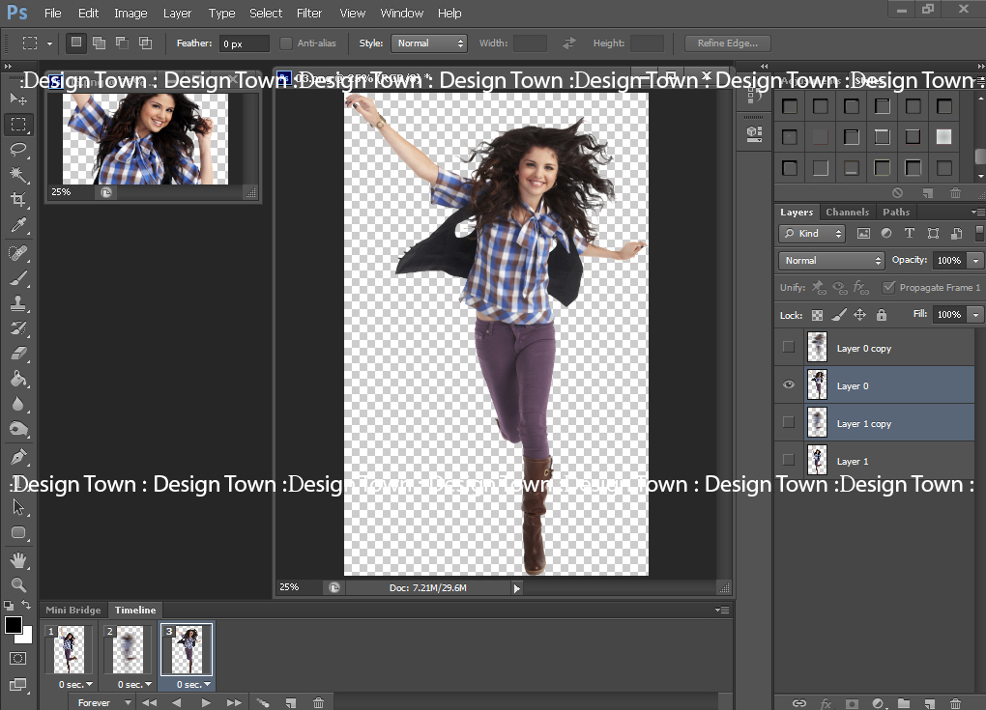
Task: Activate the Hand tool
Action: click(x=18, y=559)
